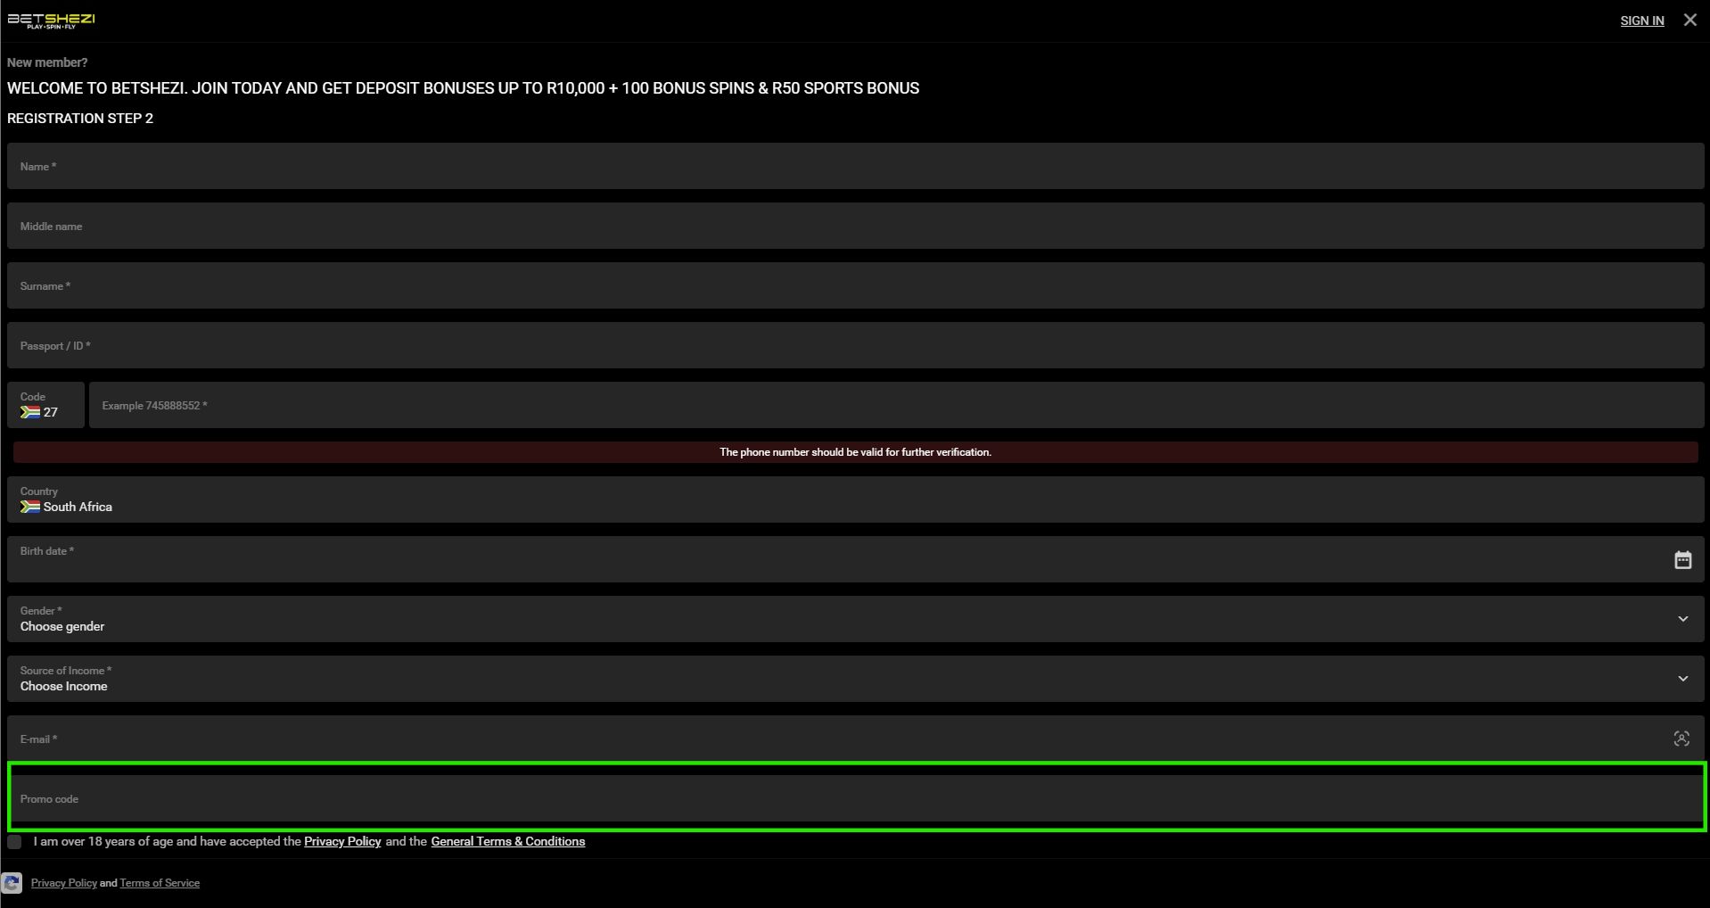Click the phone number verification notice
Screen dimensions: 1710x908
pos(855,452)
